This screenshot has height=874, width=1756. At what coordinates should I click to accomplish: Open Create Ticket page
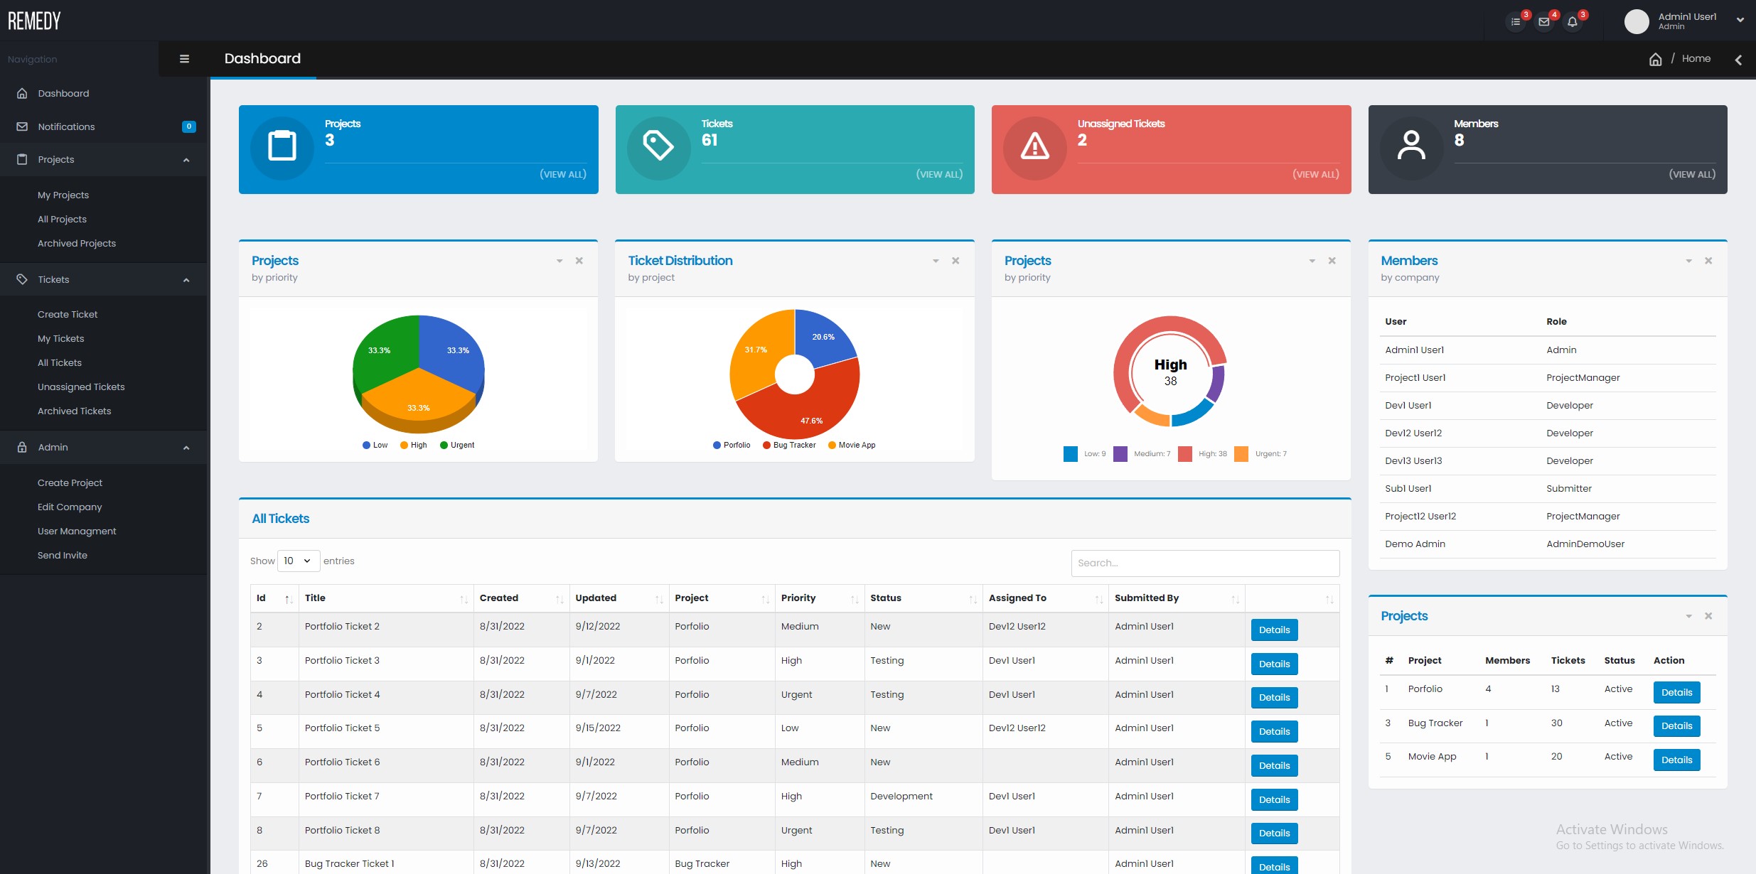[68, 315]
